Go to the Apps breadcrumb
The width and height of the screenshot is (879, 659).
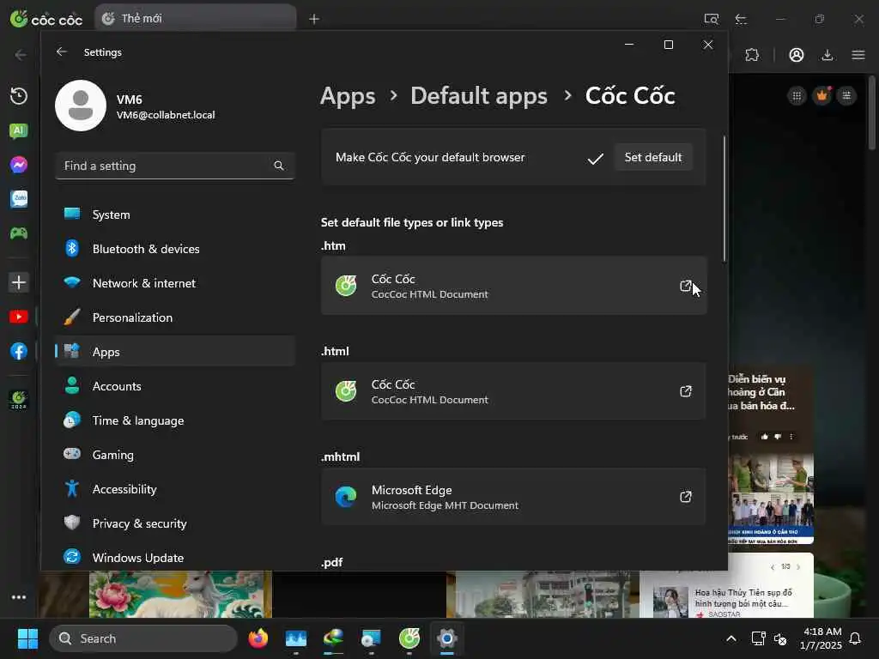coord(348,96)
